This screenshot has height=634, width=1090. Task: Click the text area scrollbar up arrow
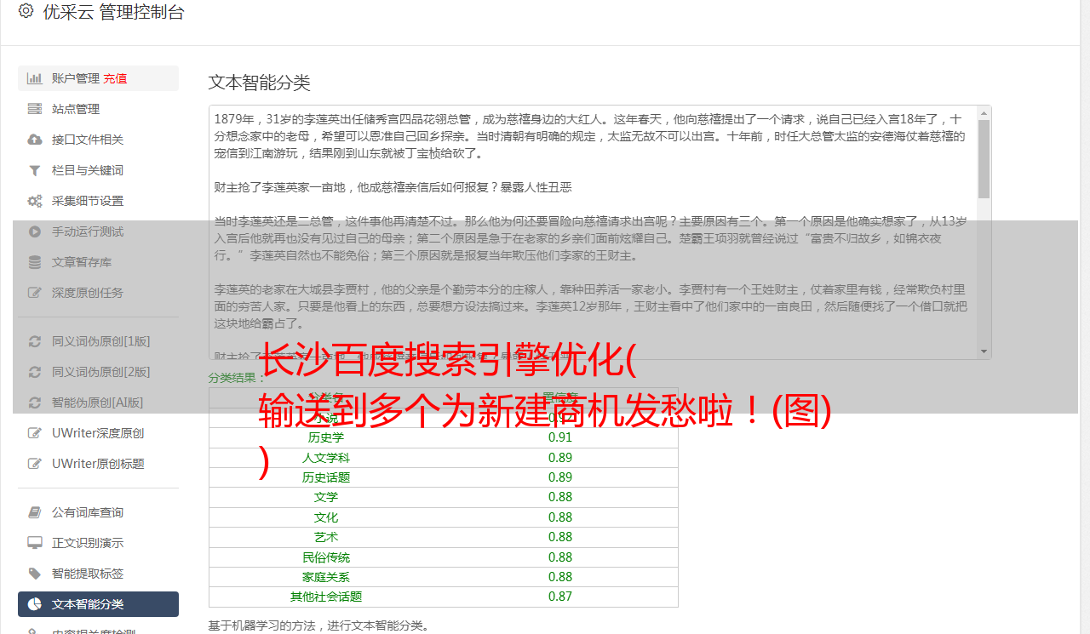[x=984, y=113]
